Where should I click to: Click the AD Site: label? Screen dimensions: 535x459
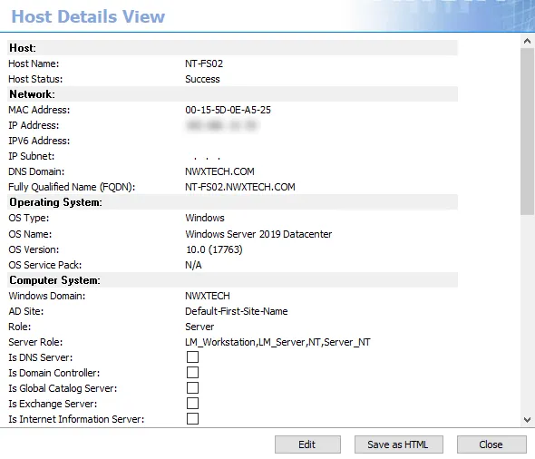[26, 311]
